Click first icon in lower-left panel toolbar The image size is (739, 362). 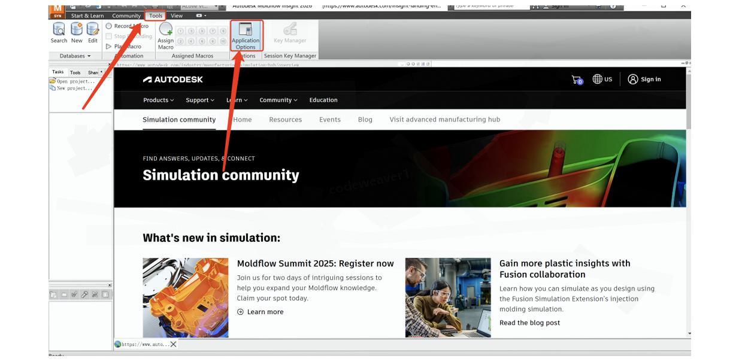tap(54, 294)
